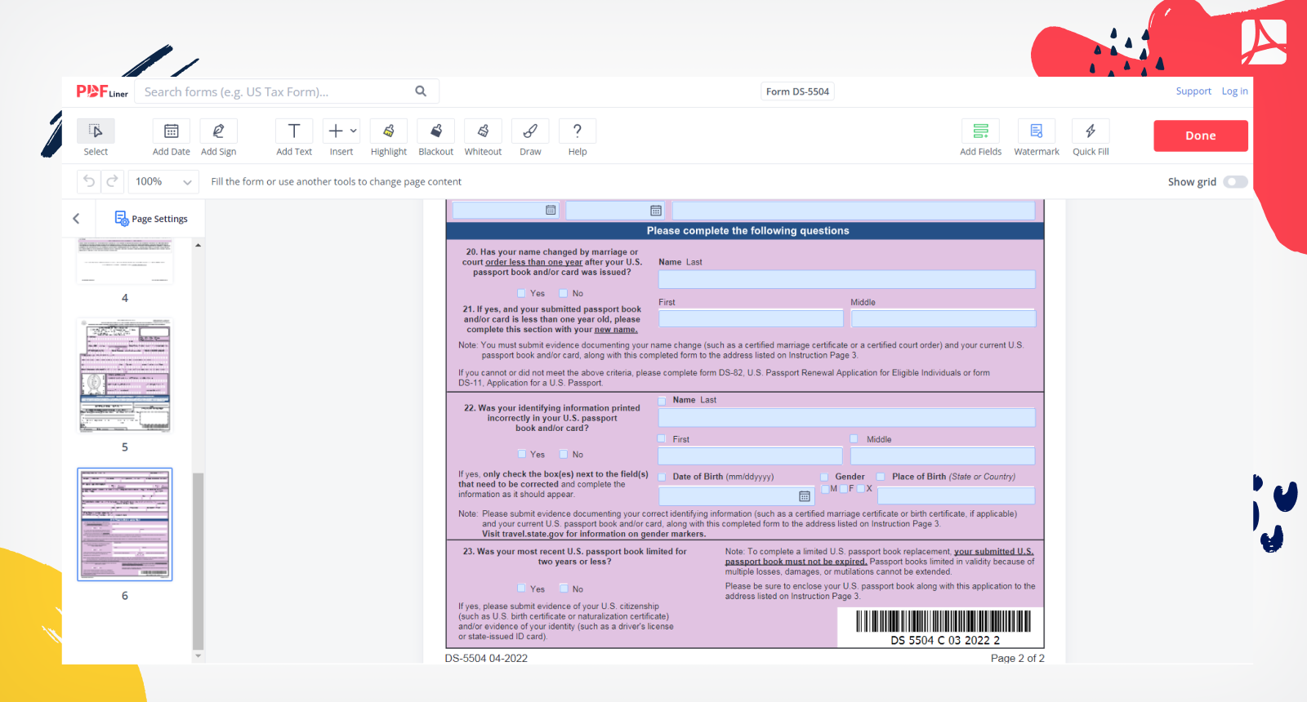Screen dimensions: 1307x702
Task: Expand the Insert dropdown arrow
Action: coord(354,131)
